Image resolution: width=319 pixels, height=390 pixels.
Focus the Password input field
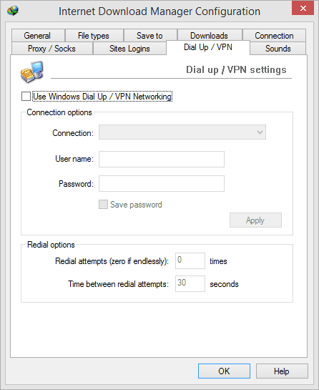coord(162,184)
